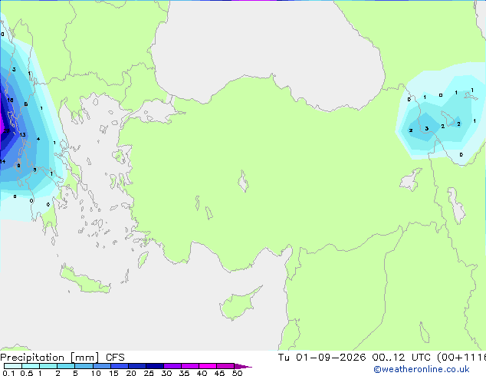This screenshot has height=376, width=486.
Task: Pick the 1–2 mm legend color swatch
Action: 48,366
